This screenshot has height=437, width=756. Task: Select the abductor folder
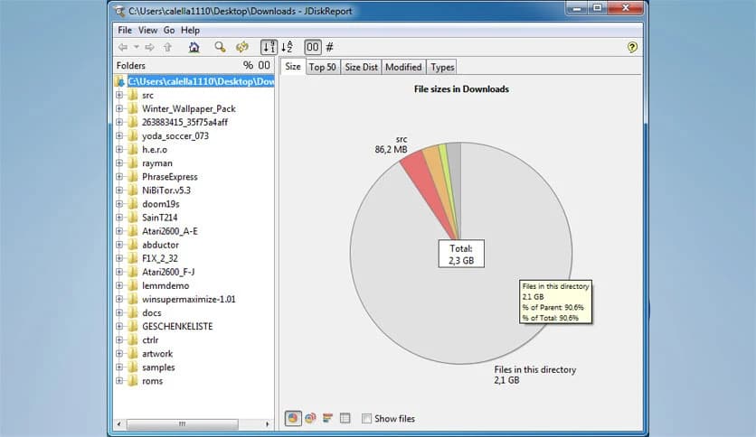point(160,245)
